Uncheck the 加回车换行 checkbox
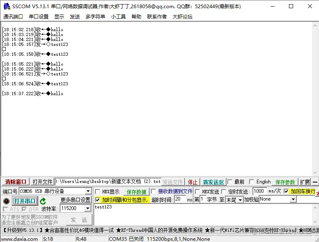The width and height of the screenshot is (319, 242). point(286,191)
